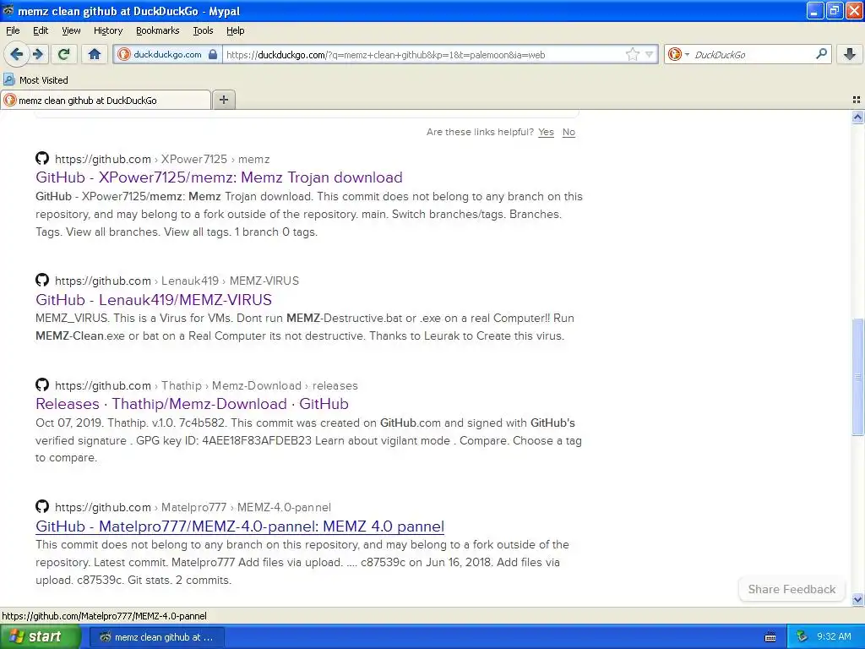Open the Tools menu
This screenshot has height=649, width=865.
point(203,30)
